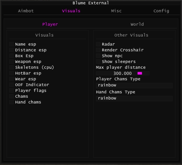Check the Box Esp option
The height and width of the screenshot is (165, 182).
[12, 56]
